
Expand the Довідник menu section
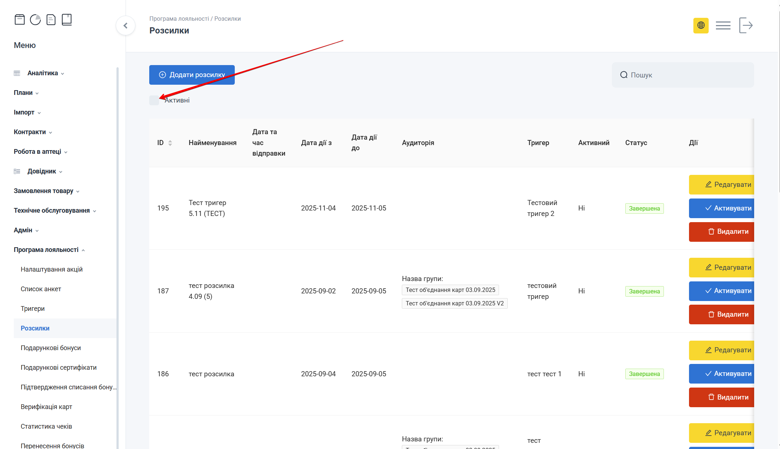click(41, 171)
